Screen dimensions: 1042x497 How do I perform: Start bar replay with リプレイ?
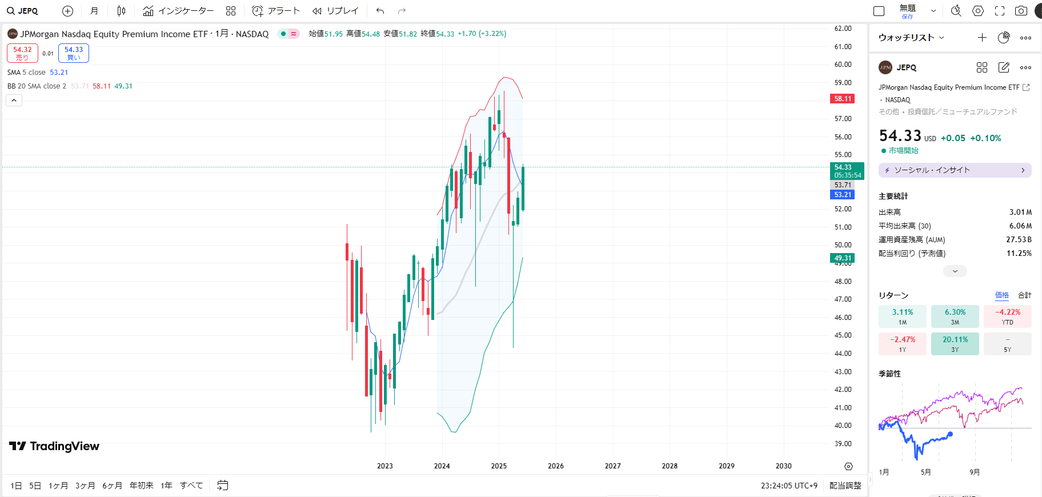(335, 11)
